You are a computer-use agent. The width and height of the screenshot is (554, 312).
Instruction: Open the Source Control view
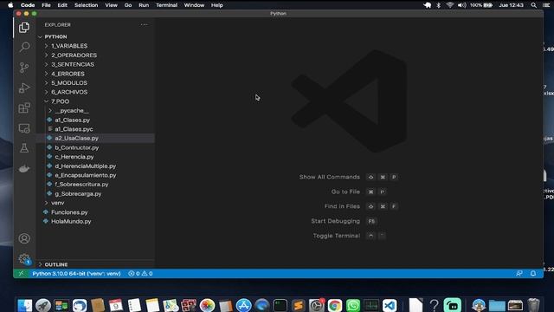pyautogui.click(x=24, y=68)
